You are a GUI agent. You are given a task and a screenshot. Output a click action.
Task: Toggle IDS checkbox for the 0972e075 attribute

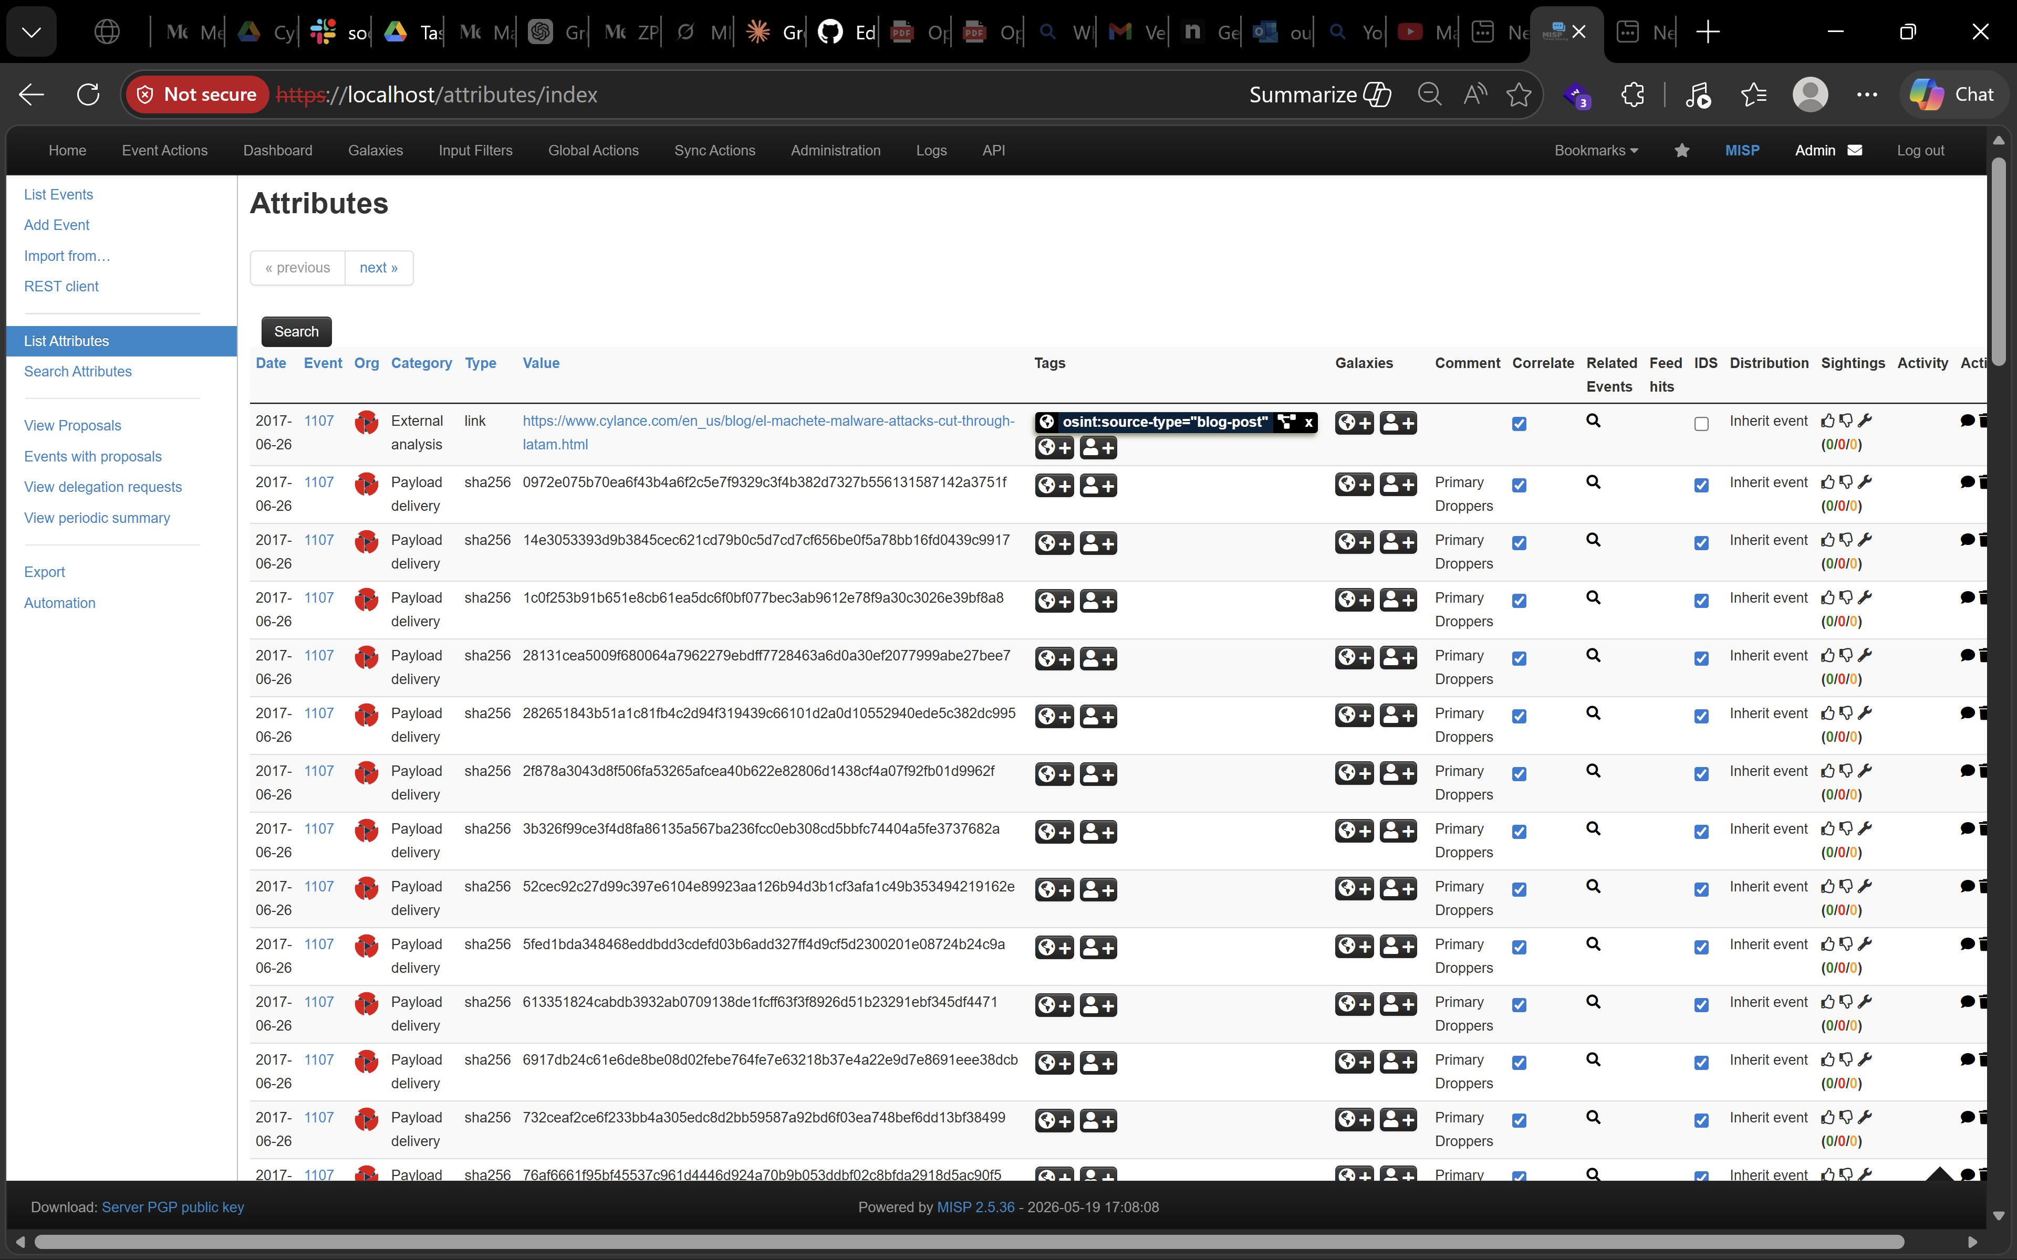1701,485
